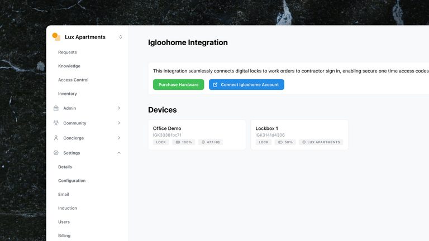
Task: Click the Community menu label
Action: (75, 123)
